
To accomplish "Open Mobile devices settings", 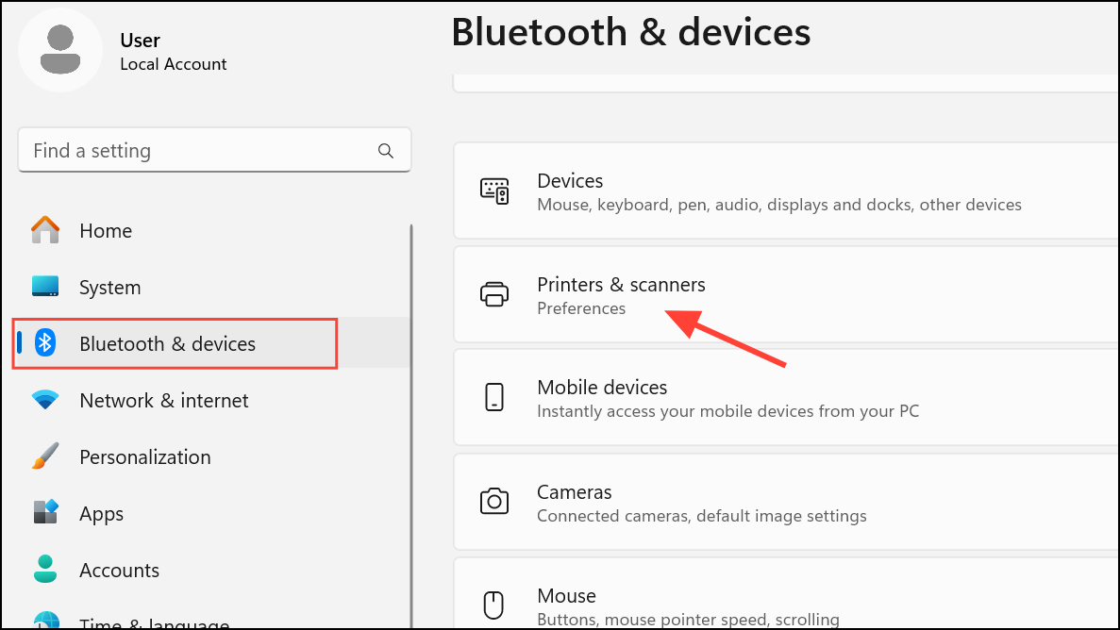I will (786, 398).
